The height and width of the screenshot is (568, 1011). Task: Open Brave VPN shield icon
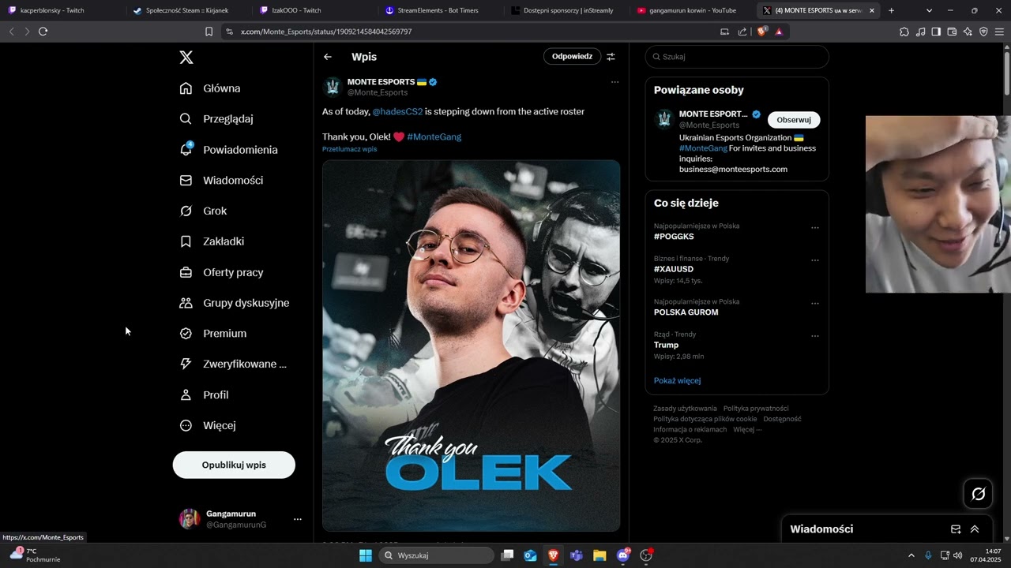tap(983, 32)
